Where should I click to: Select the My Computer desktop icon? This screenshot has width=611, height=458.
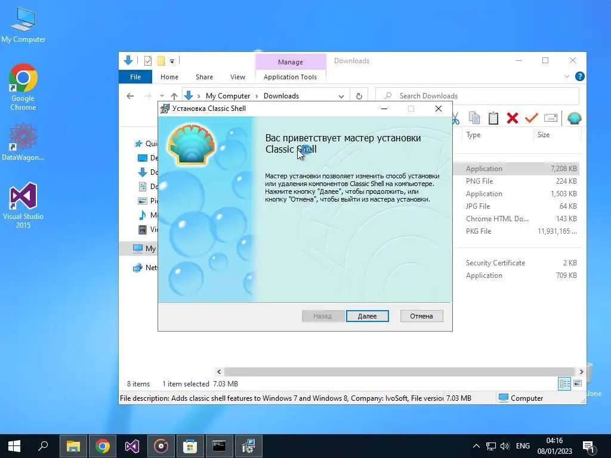[x=23, y=24]
